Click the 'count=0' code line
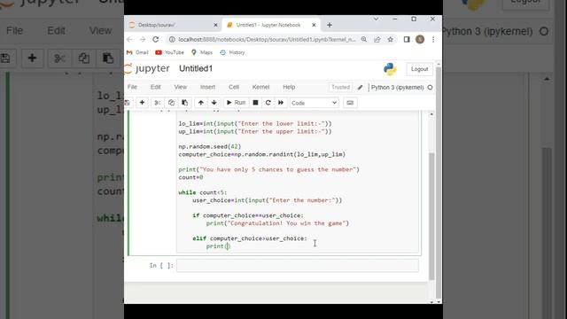 click(x=190, y=177)
